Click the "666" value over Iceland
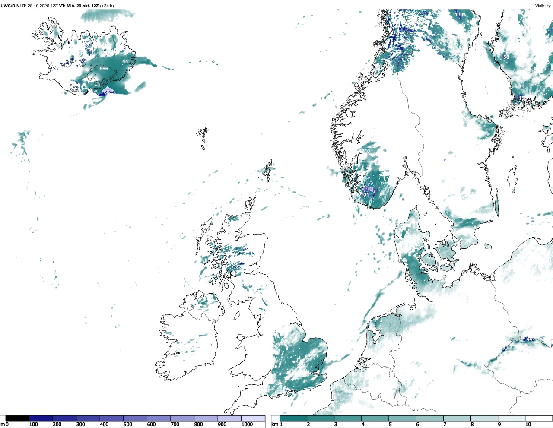The width and height of the screenshot is (553, 428). tap(104, 69)
